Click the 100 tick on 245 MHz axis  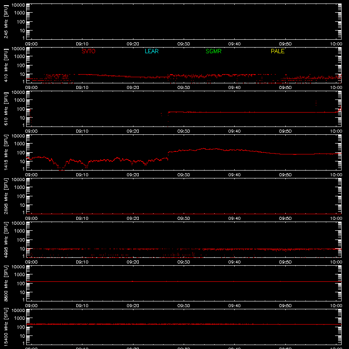pos(21,22)
